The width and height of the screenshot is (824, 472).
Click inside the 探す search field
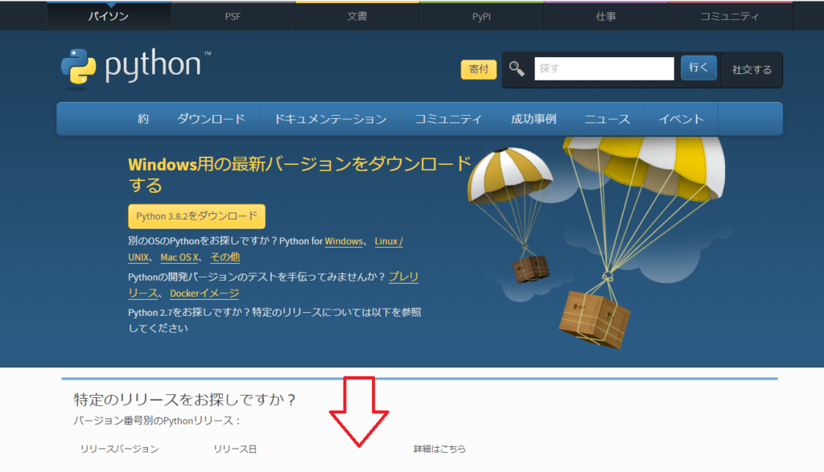coord(604,68)
